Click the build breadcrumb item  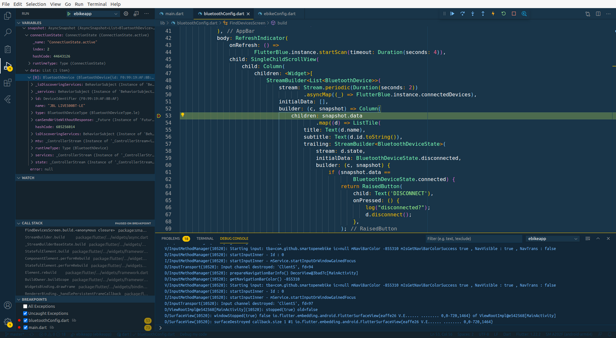[279, 23]
